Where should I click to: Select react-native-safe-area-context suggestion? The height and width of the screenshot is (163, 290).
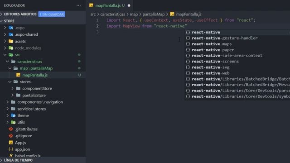pyautogui.click(x=237, y=55)
